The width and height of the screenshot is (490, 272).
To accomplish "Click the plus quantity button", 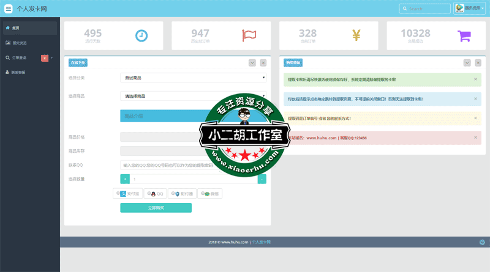I will pyautogui.click(x=125, y=179).
